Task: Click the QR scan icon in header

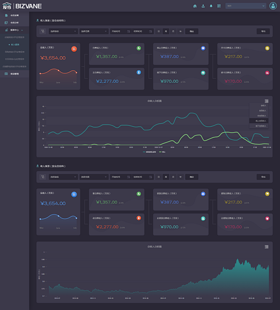Action: click(x=219, y=6)
